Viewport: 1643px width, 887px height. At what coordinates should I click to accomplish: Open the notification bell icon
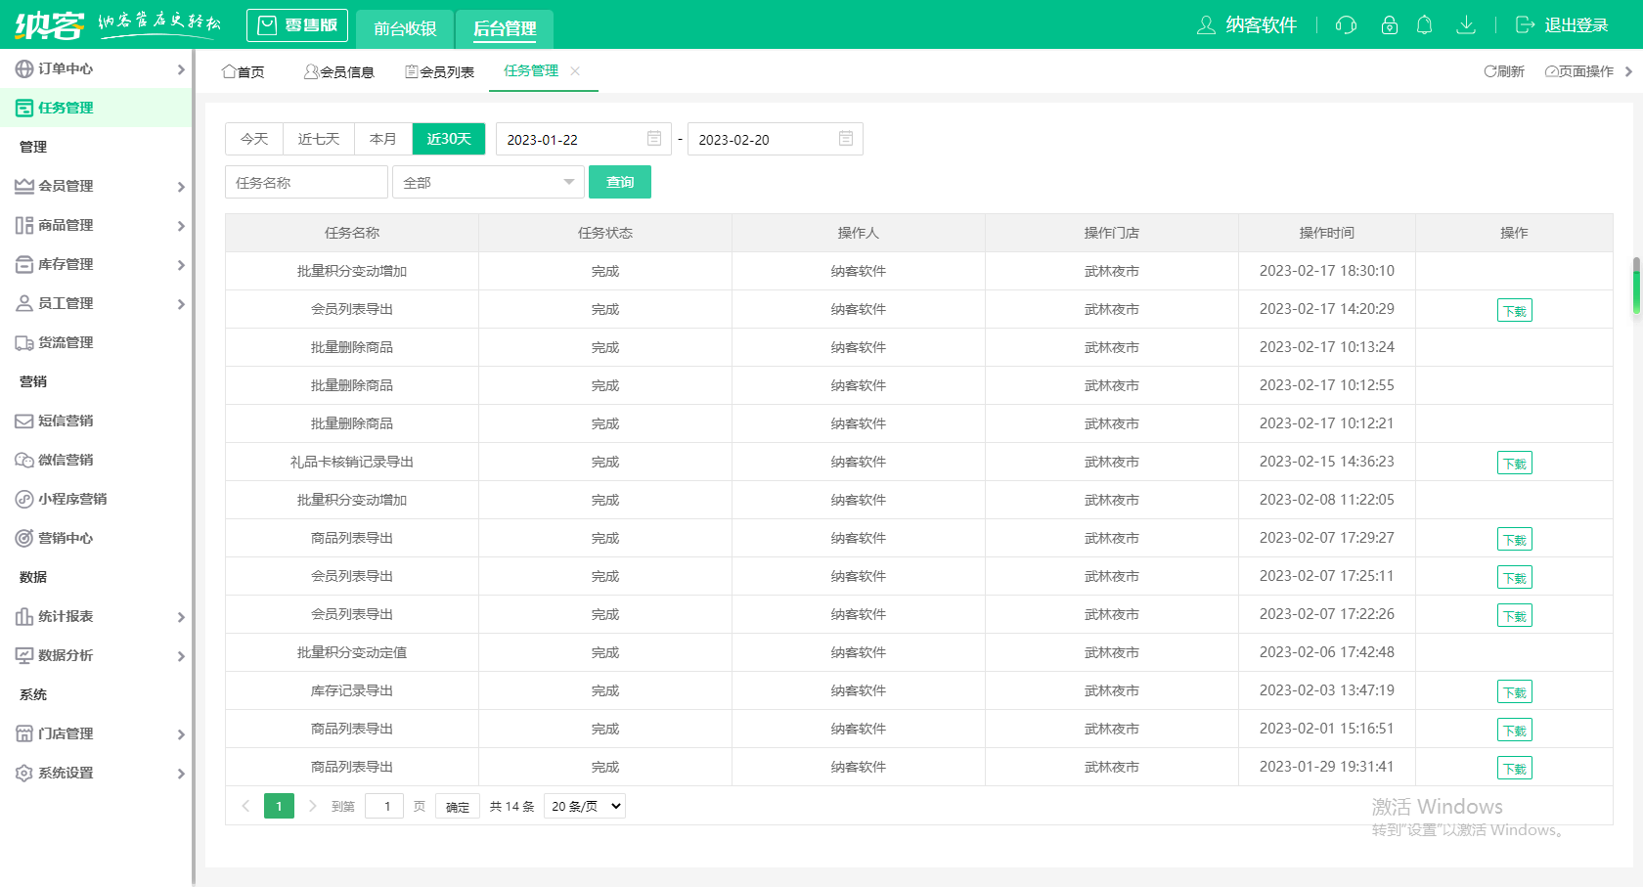(1425, 25)
